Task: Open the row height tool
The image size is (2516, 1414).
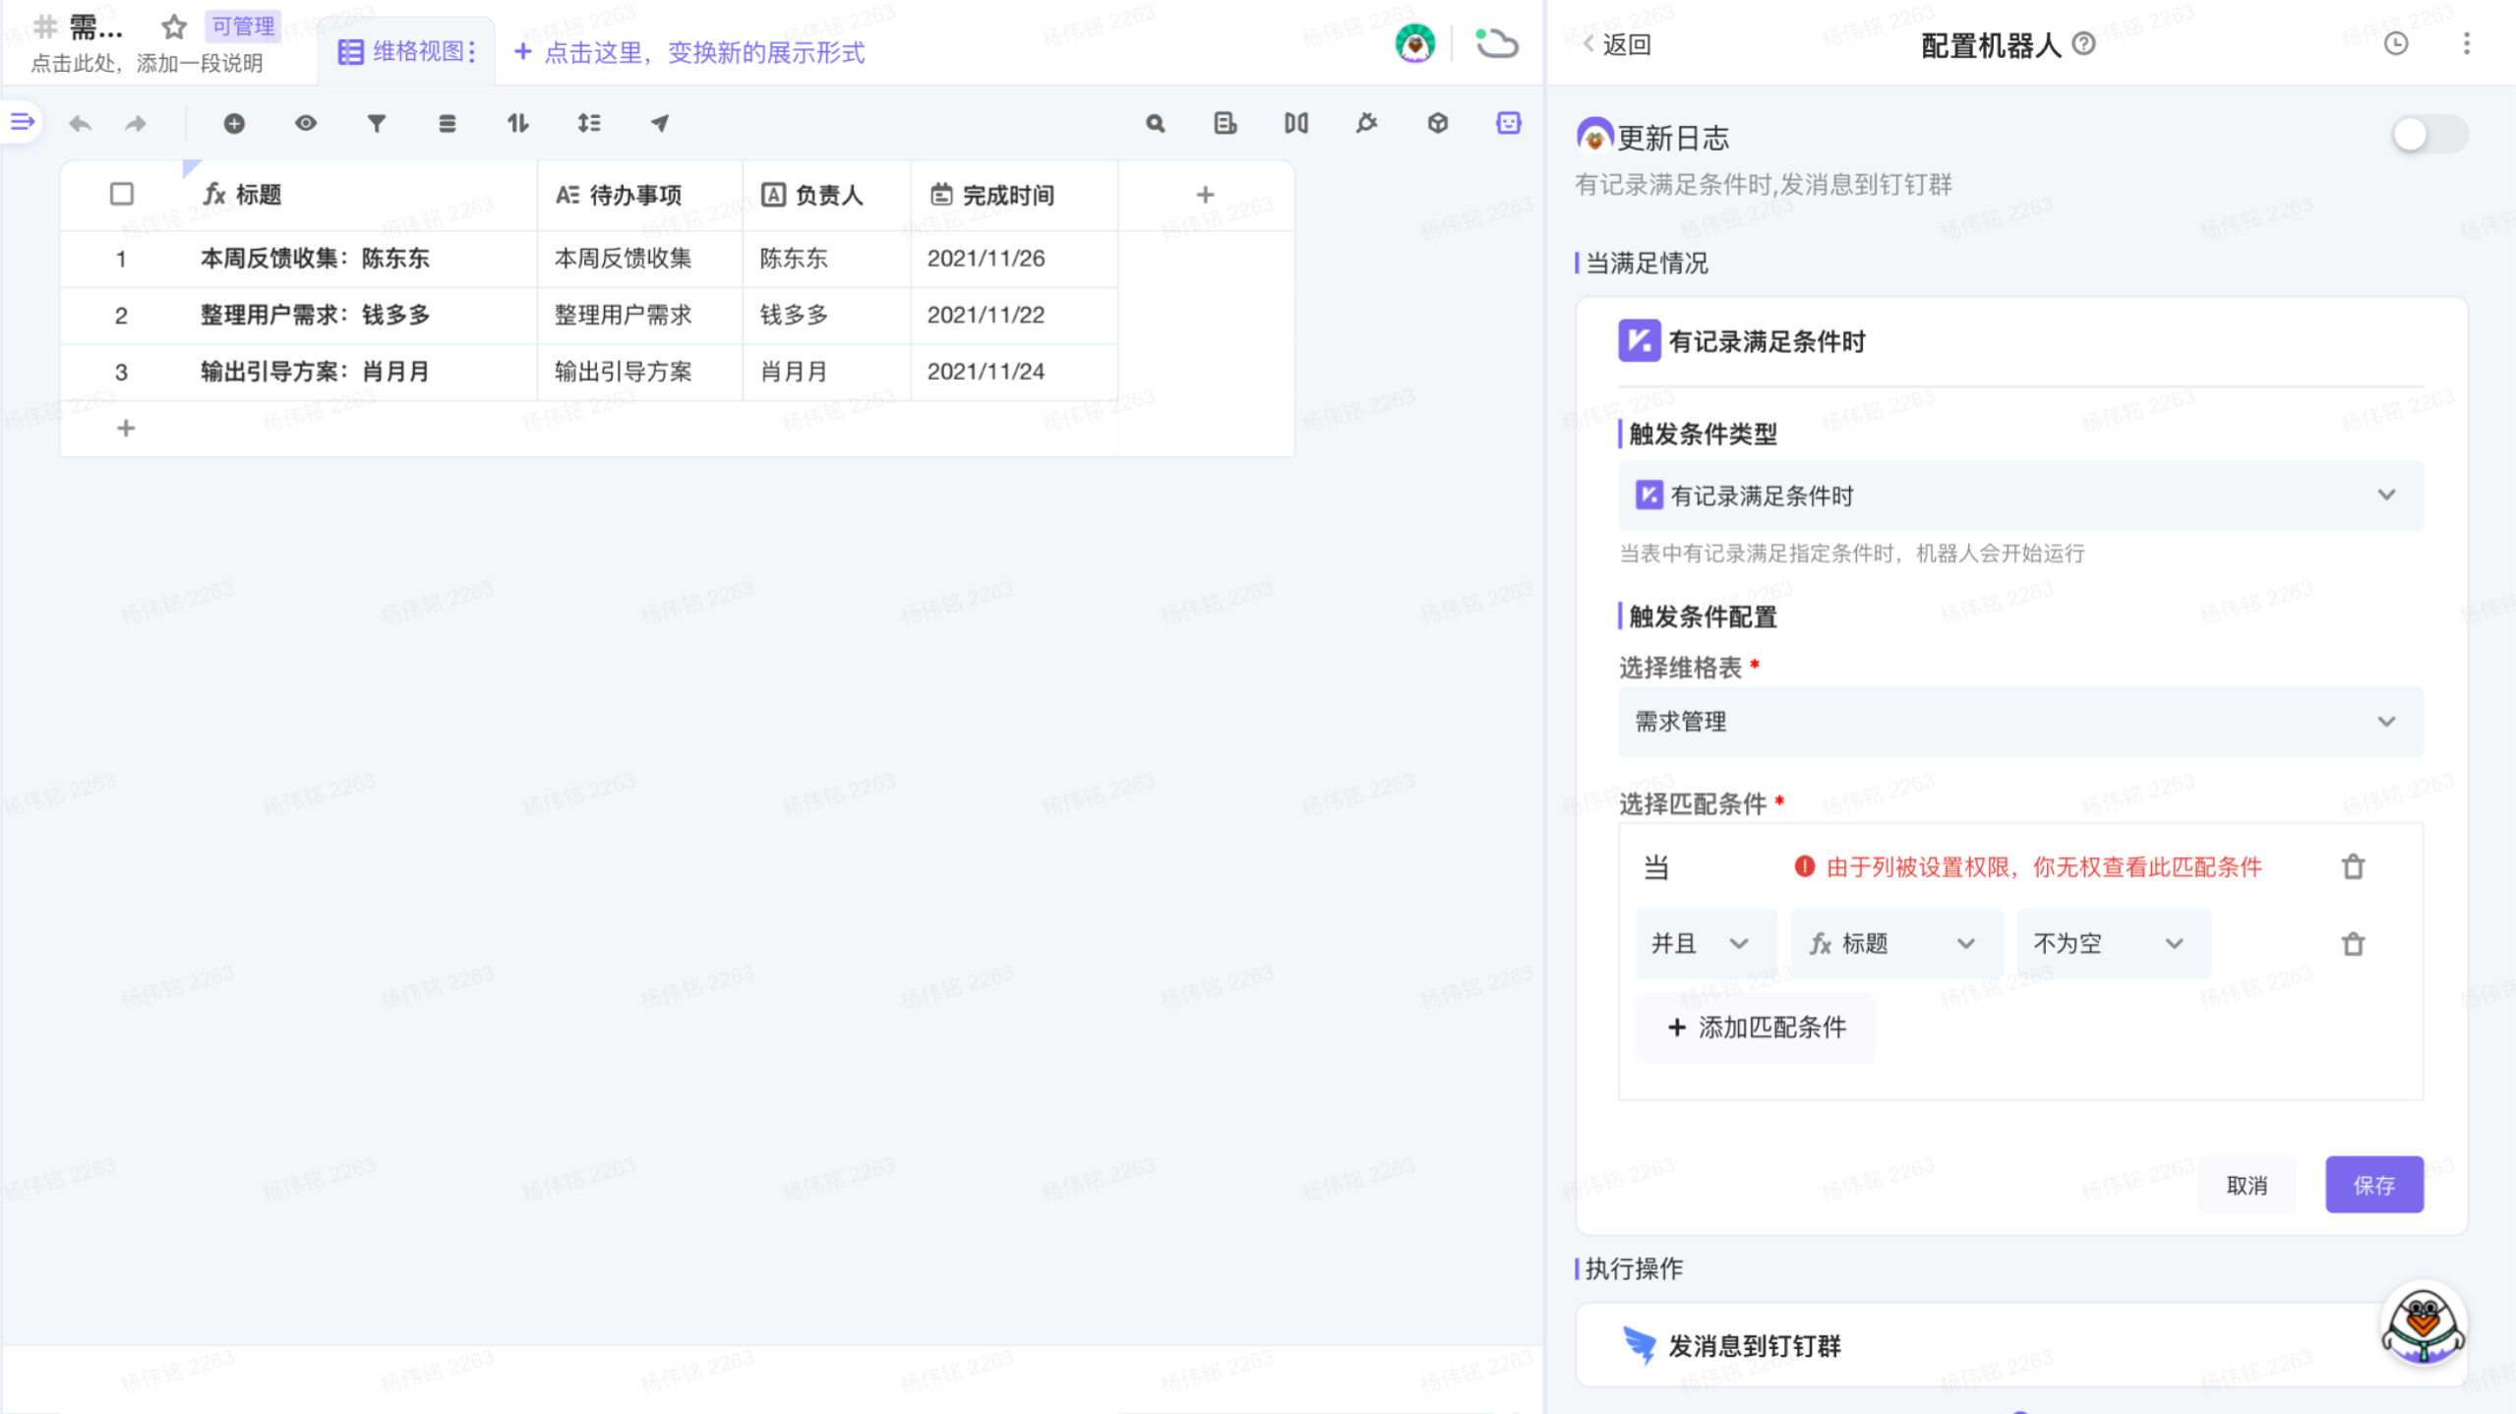Action: point(589,124)
